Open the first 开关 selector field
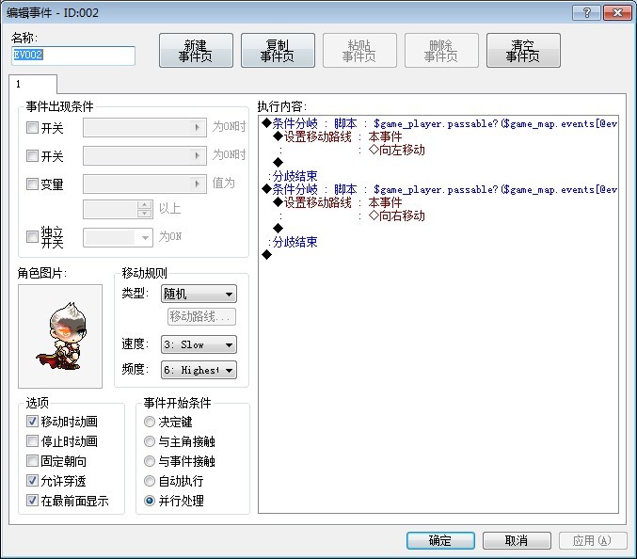Image resolution: width=637 pixels, height=559 pixels. [x=145, y=128]
